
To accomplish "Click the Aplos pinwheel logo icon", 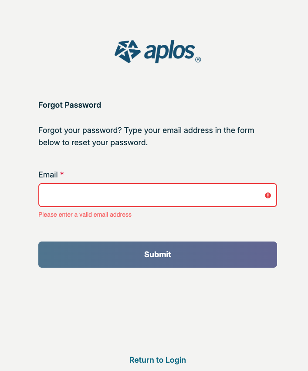I will coord(127,51).
